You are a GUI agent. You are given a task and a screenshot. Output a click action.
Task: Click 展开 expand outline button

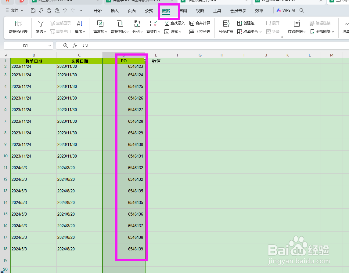(273, 23)
